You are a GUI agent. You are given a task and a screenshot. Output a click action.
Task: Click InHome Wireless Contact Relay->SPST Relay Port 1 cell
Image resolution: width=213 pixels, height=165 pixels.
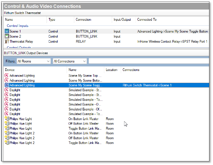(x=172, y=42)
